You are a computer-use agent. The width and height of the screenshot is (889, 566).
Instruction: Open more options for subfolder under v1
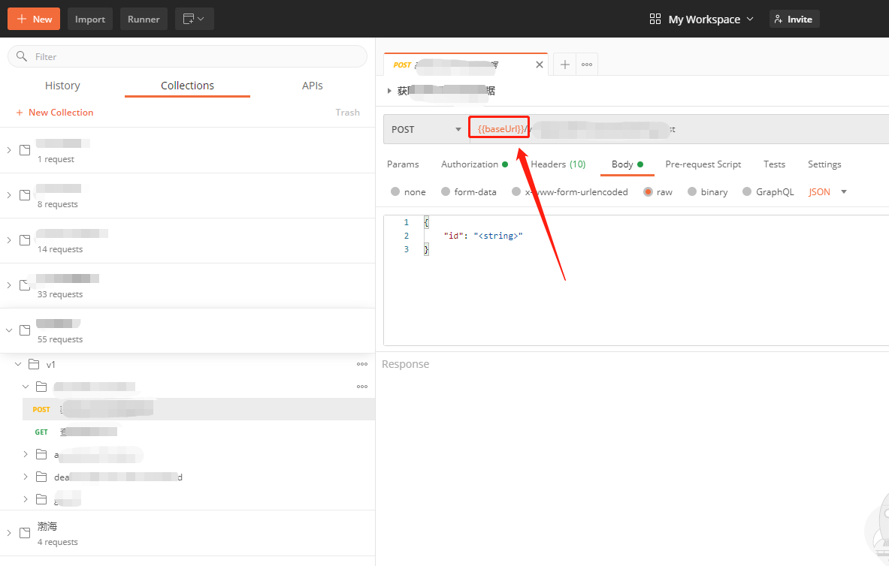362,387
